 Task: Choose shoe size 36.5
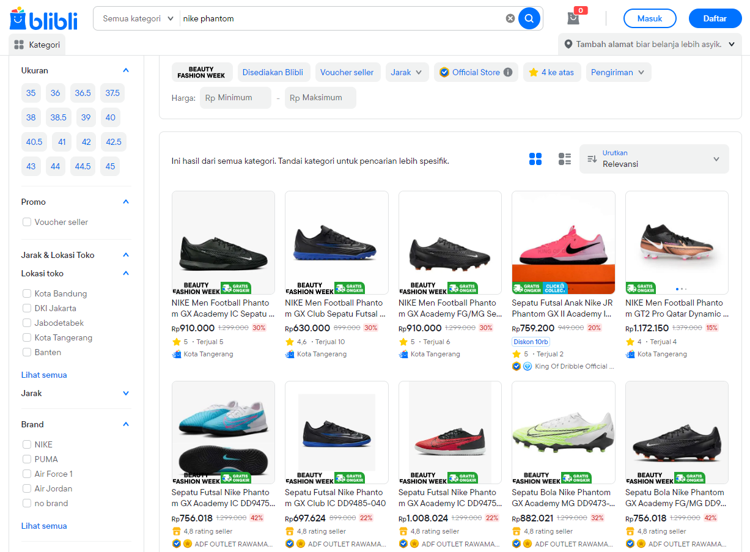tap(83, 93)
